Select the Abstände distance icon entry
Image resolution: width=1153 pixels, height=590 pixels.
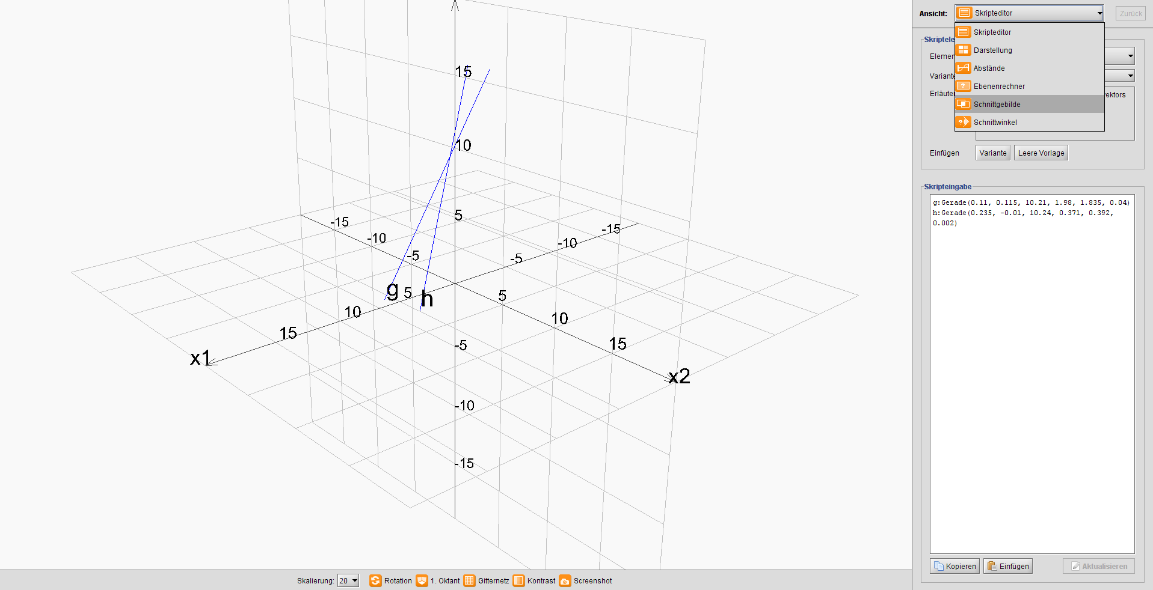(964, 68)
